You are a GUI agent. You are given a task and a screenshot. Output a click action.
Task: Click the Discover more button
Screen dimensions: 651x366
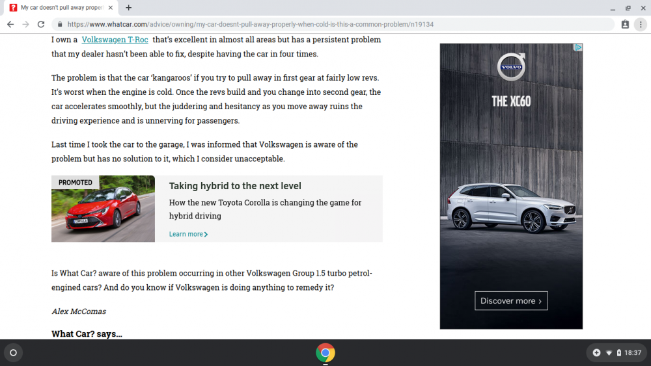tap(511, 301)
